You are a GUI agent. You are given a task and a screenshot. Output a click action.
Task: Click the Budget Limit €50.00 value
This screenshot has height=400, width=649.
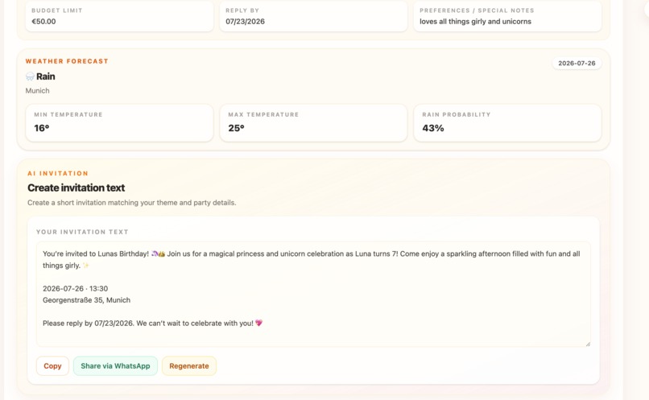click(43, 22)
